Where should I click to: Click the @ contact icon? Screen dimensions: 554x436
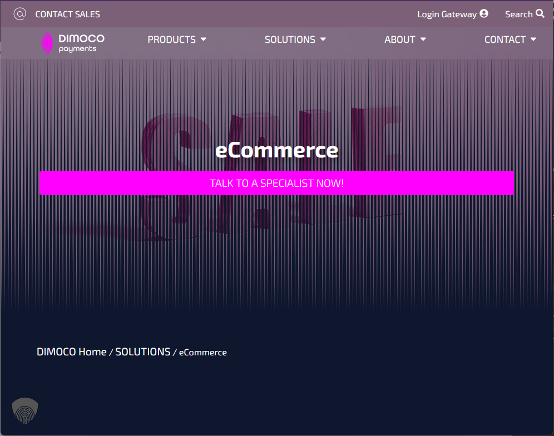coord(19,14)
